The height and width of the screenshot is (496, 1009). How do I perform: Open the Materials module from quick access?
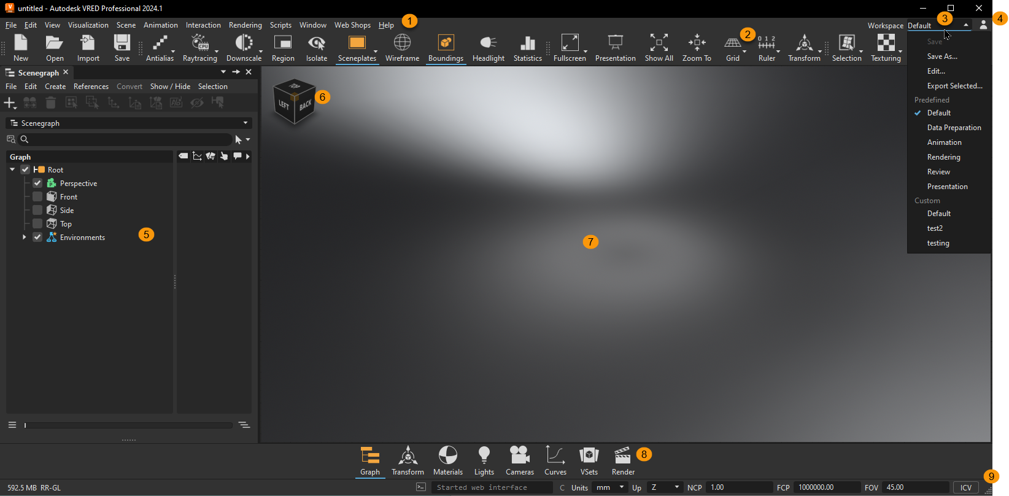click(x=448, y=461)
